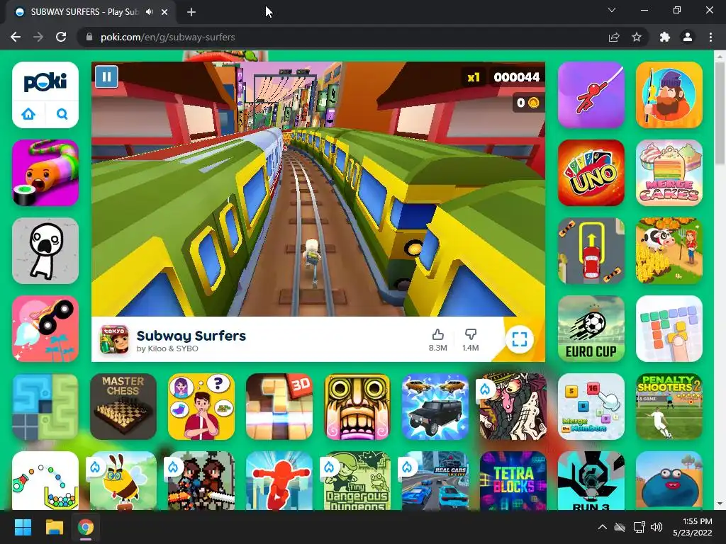Open the Merge the Numbers game
Screen dimensions: 726x544
[x=591, y=406]
